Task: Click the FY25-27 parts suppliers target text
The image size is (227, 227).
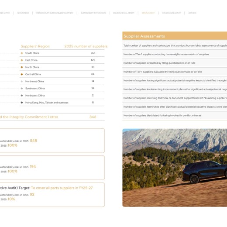Action: tap(62, 188)
